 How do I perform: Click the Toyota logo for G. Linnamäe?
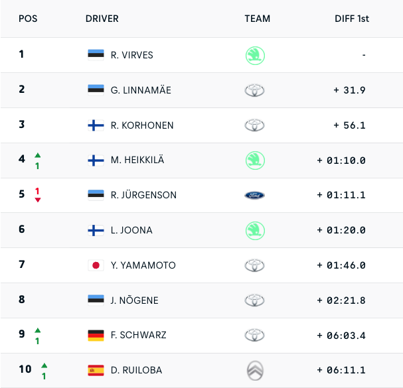254,90
